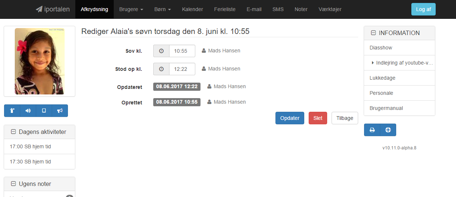Open the SMS page
This screenshot has width=456, height=197.
click(x=278, y=9)
